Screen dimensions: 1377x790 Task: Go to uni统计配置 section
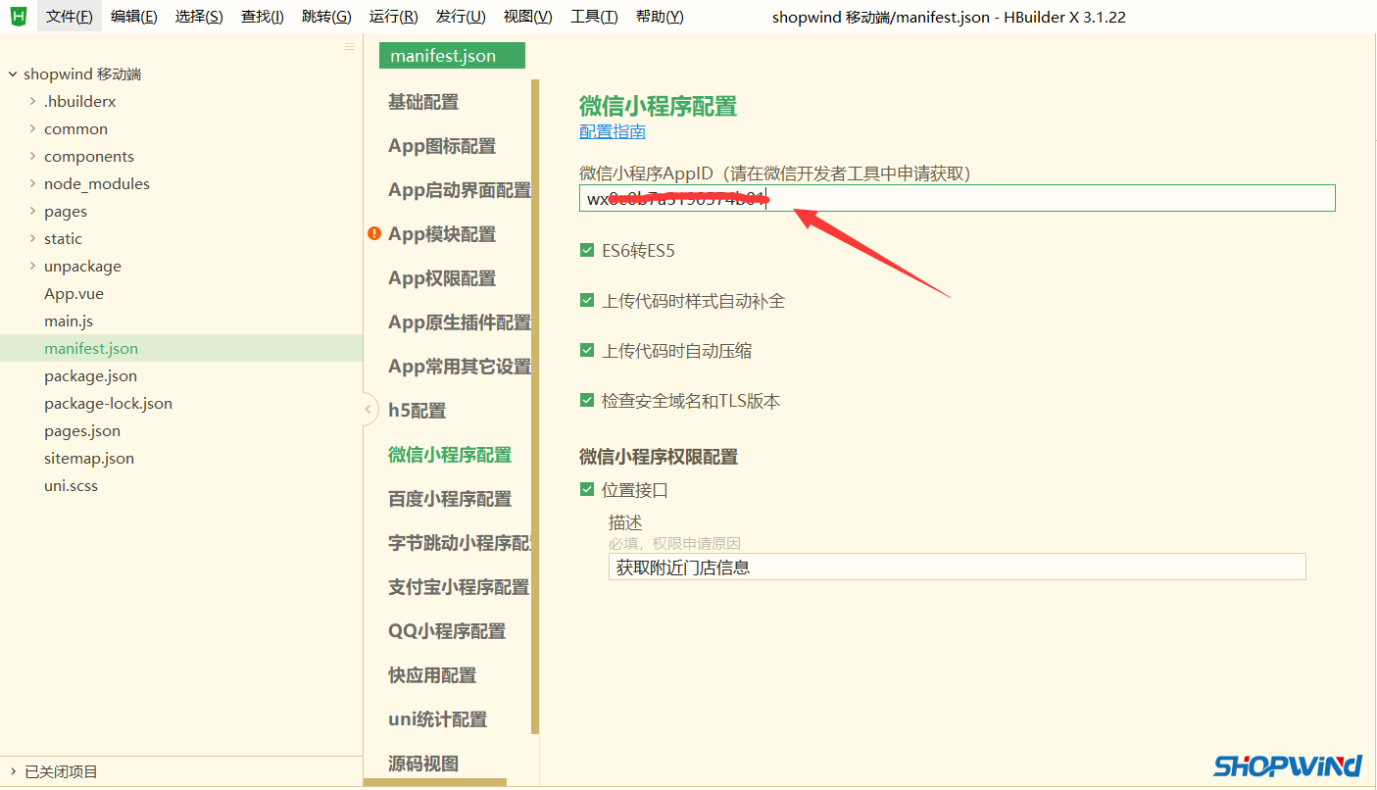pos(437,719)
